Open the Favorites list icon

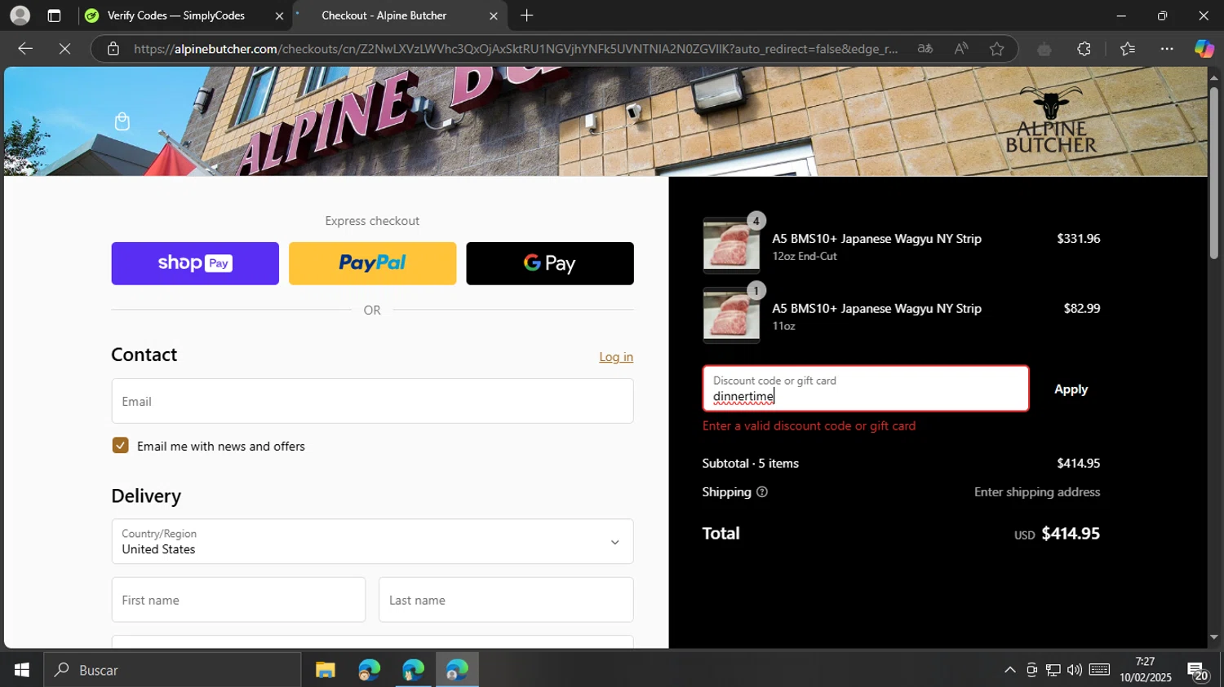point(1128,49)
